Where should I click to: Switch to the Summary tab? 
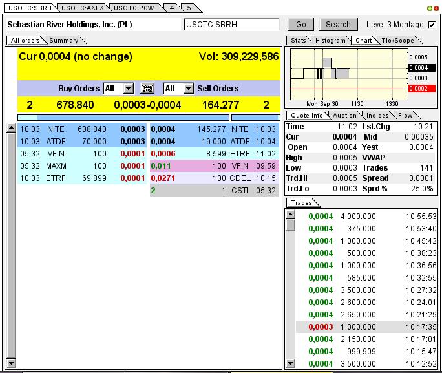click(x=64, y=41)
